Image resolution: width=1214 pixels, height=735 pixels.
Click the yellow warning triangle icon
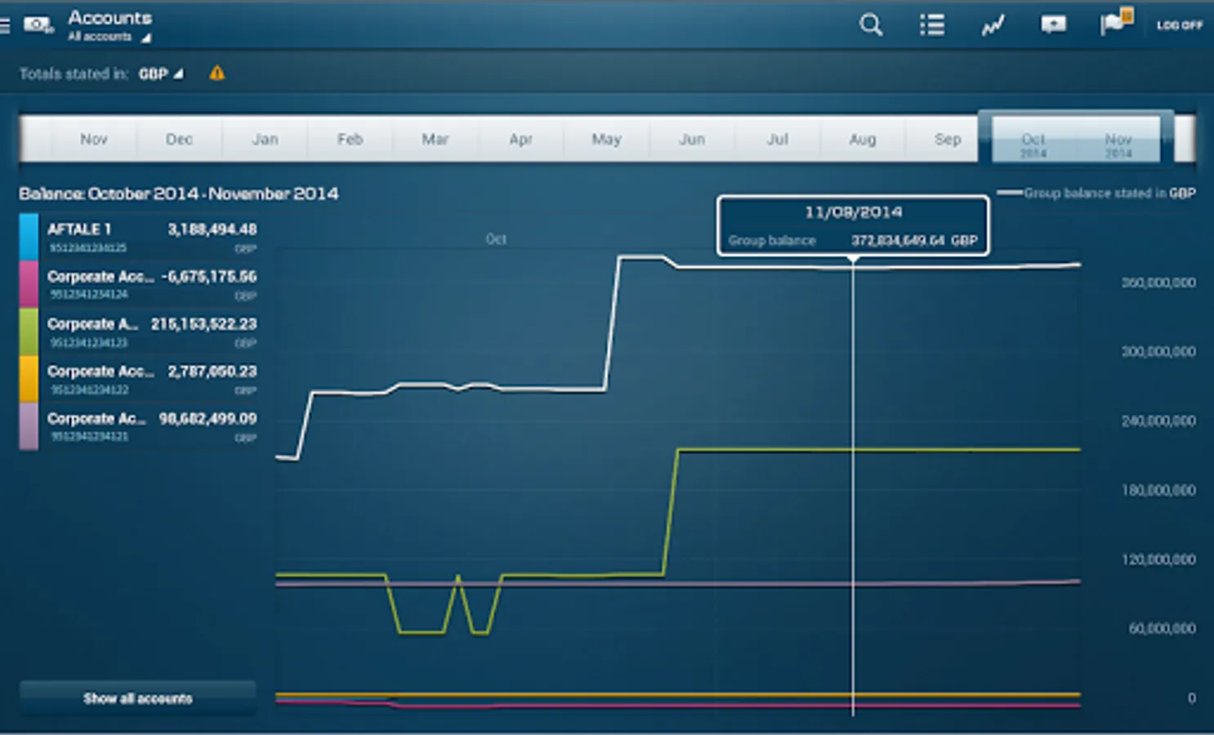216,73
